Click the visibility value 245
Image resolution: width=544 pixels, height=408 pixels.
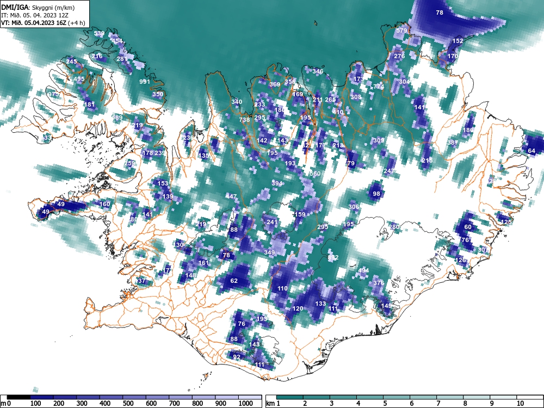tap(71, 61)
